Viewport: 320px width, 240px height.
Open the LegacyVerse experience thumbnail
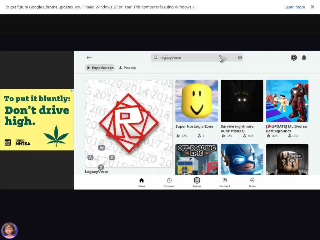click(x=129, y=123)
